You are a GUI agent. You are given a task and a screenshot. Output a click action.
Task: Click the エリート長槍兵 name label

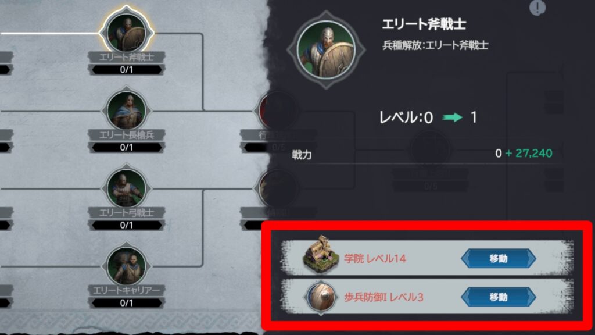(x=126, y=135)
